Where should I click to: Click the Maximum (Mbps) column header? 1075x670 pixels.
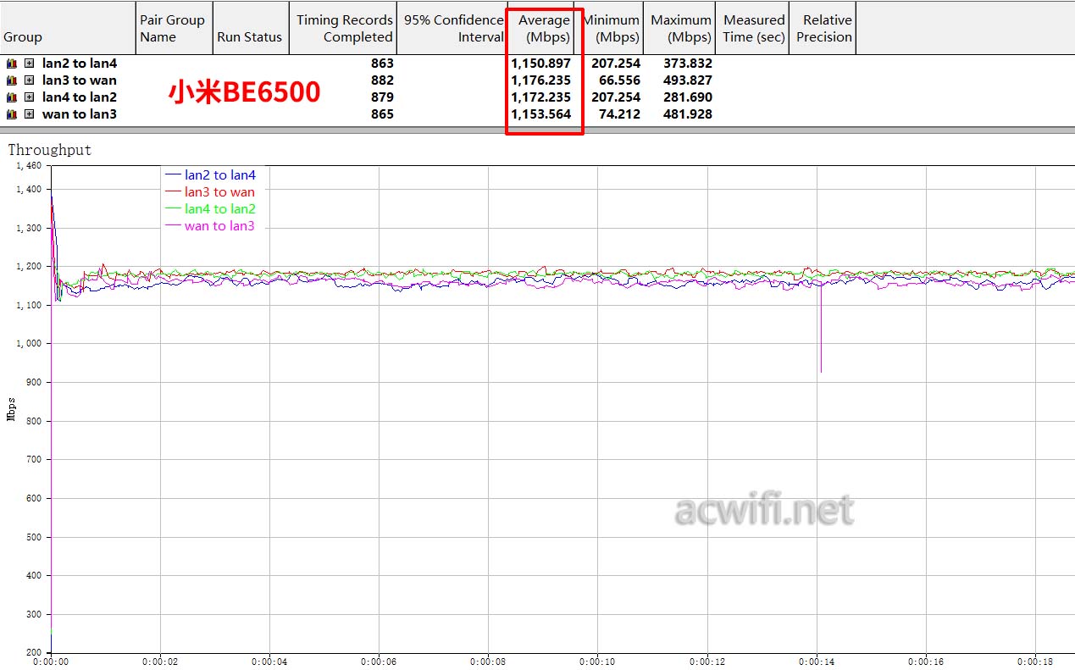[x=680, y=28]
